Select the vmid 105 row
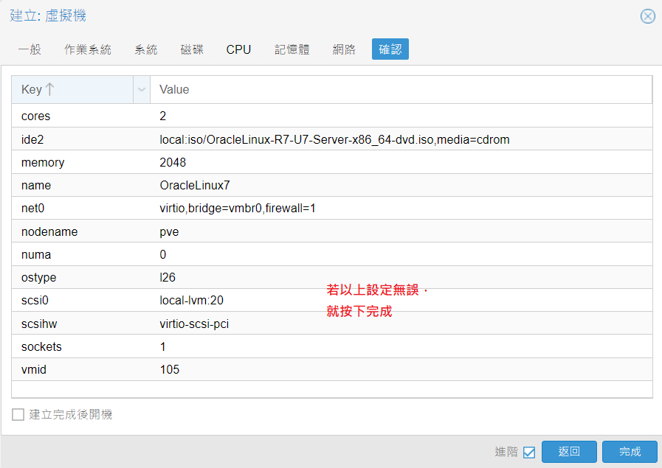The image size is (662, 468). coord(331,369)
